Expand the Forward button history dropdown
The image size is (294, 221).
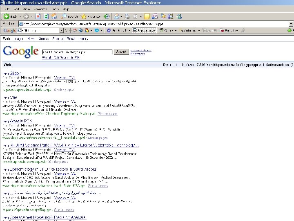32,16
